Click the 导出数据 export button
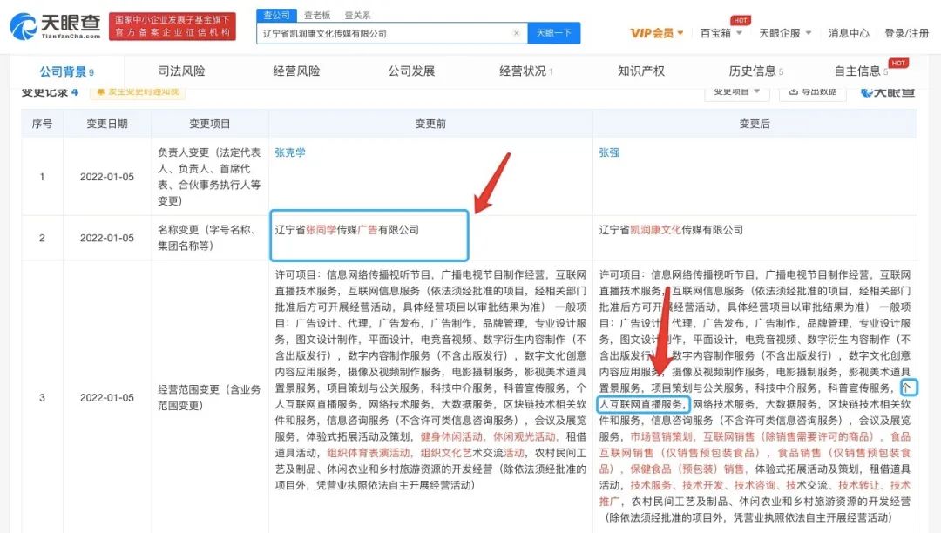 [812, 91]
